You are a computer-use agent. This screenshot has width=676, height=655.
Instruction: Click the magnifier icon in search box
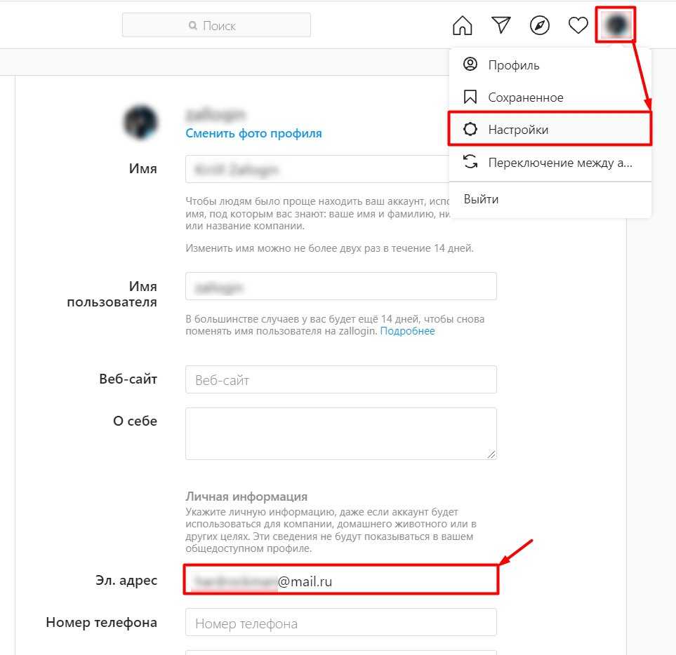(193, 26)
